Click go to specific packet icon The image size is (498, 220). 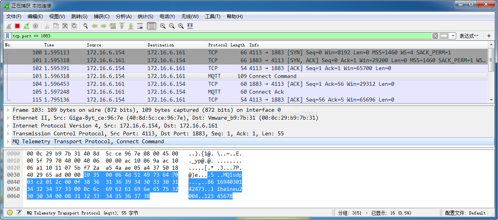(113, 26)
